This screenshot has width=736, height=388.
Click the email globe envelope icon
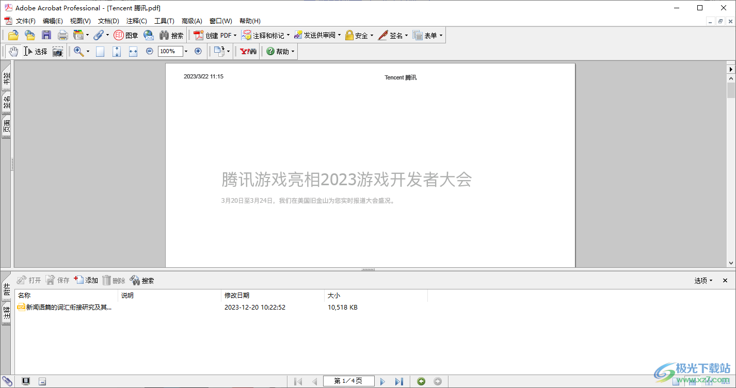149,35
